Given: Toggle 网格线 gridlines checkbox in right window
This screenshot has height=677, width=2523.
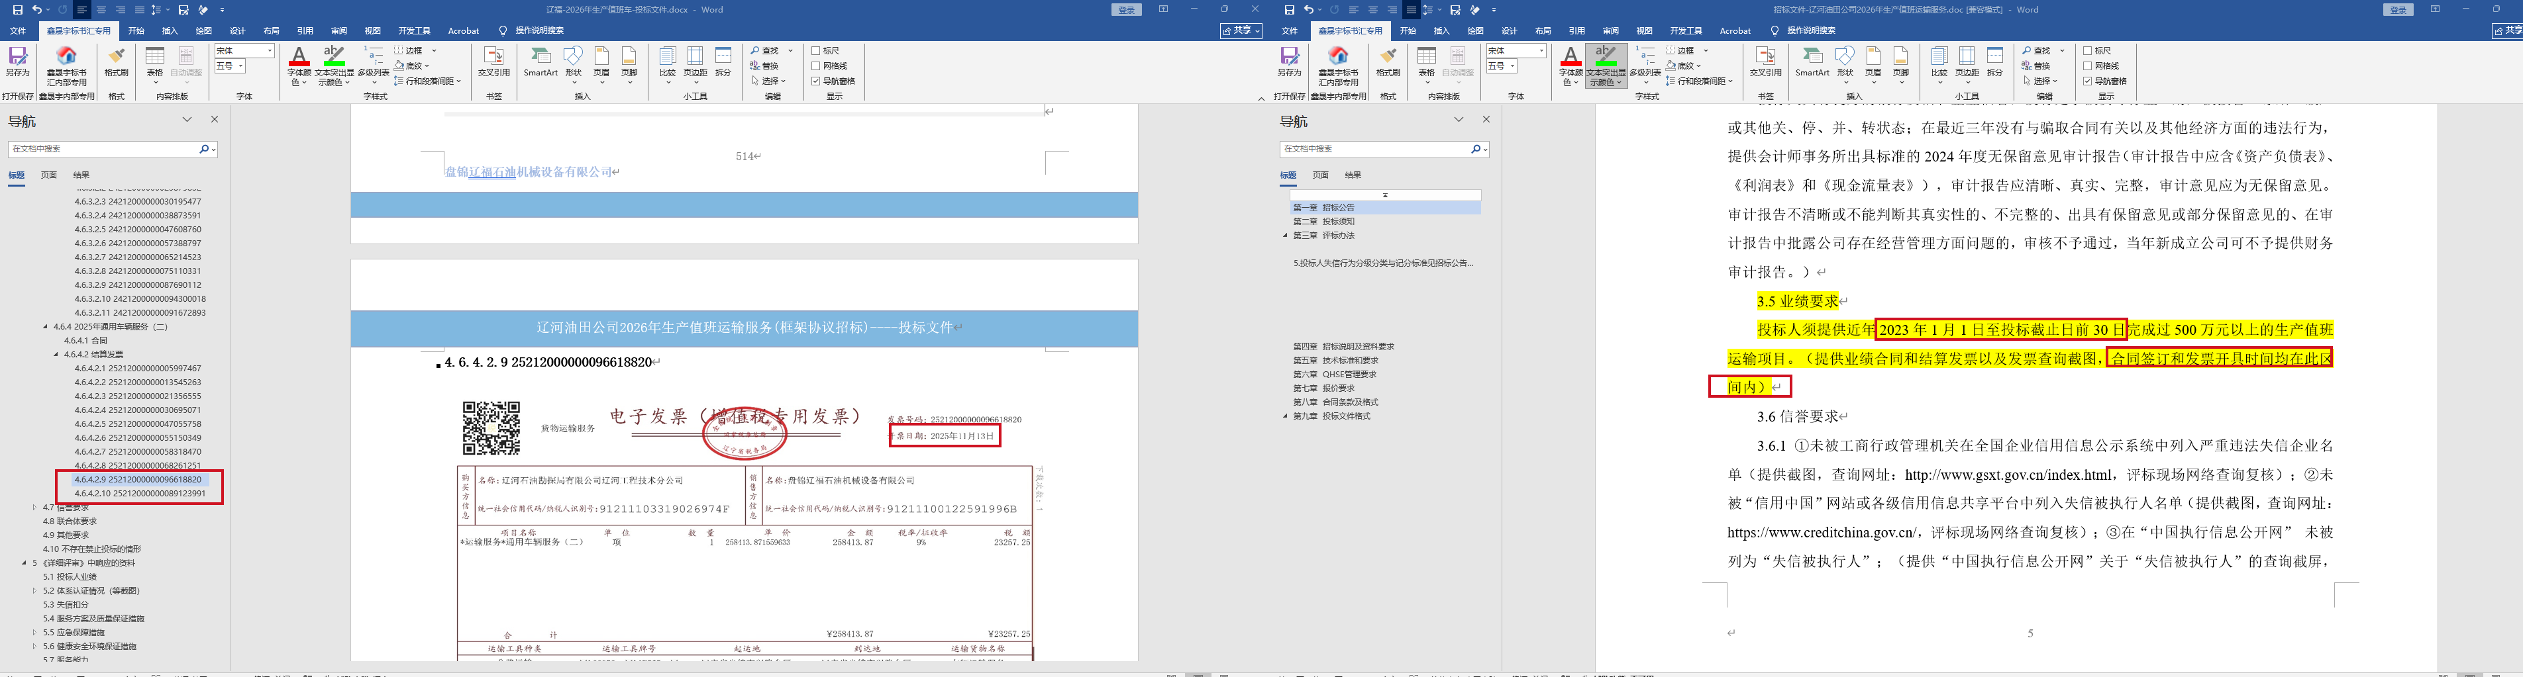Looking at the screenshot, I should point(2087,66).
